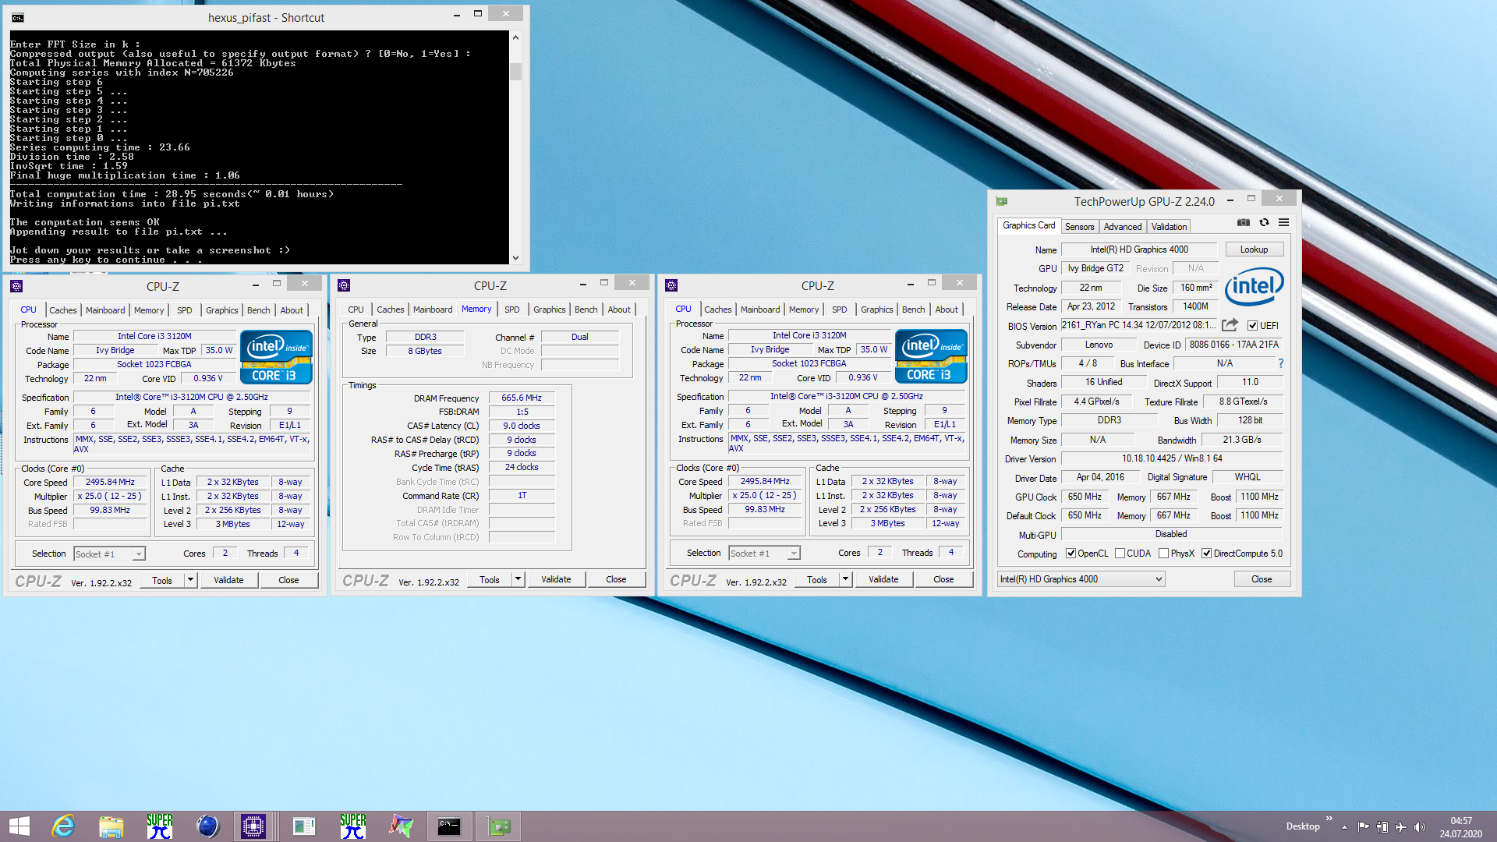The width and height of the screenshot is (1497, 842).
Task: Click Validate in the leftmost CPU-Z window
Action: [228, 580]
